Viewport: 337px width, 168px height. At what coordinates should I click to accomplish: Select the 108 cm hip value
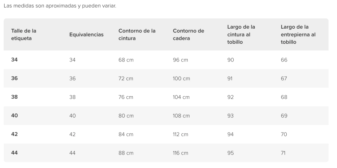pyautogui.click(x=181, y=116)
